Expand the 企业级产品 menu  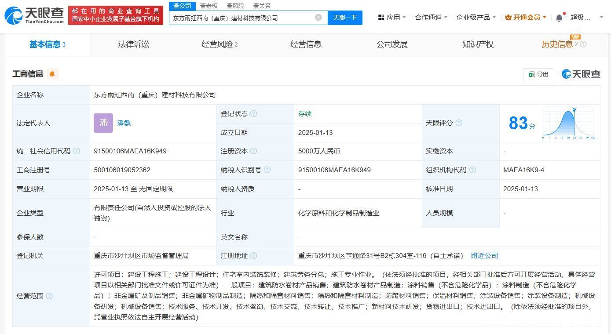click(x=476, y=18)
